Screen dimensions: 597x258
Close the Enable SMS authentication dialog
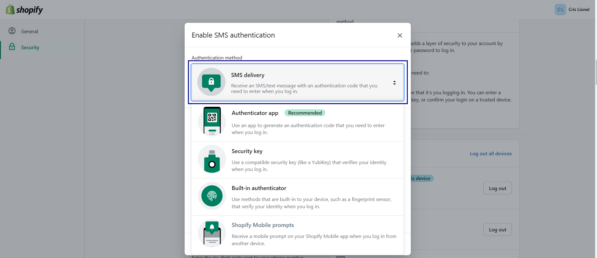point(399,35)
